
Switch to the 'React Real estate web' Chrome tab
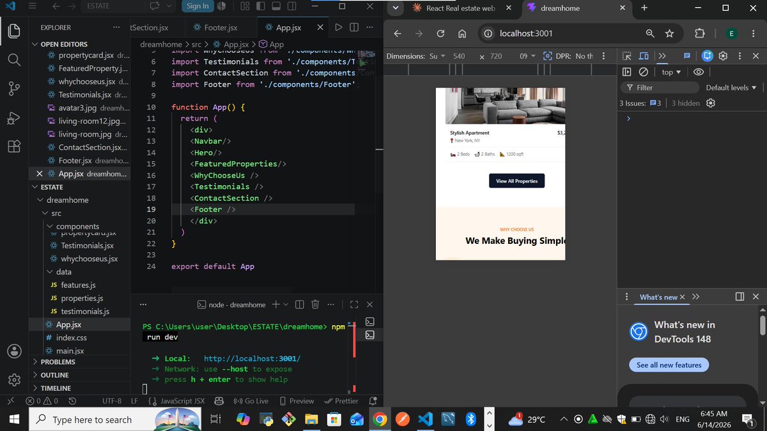click(462, 8)
